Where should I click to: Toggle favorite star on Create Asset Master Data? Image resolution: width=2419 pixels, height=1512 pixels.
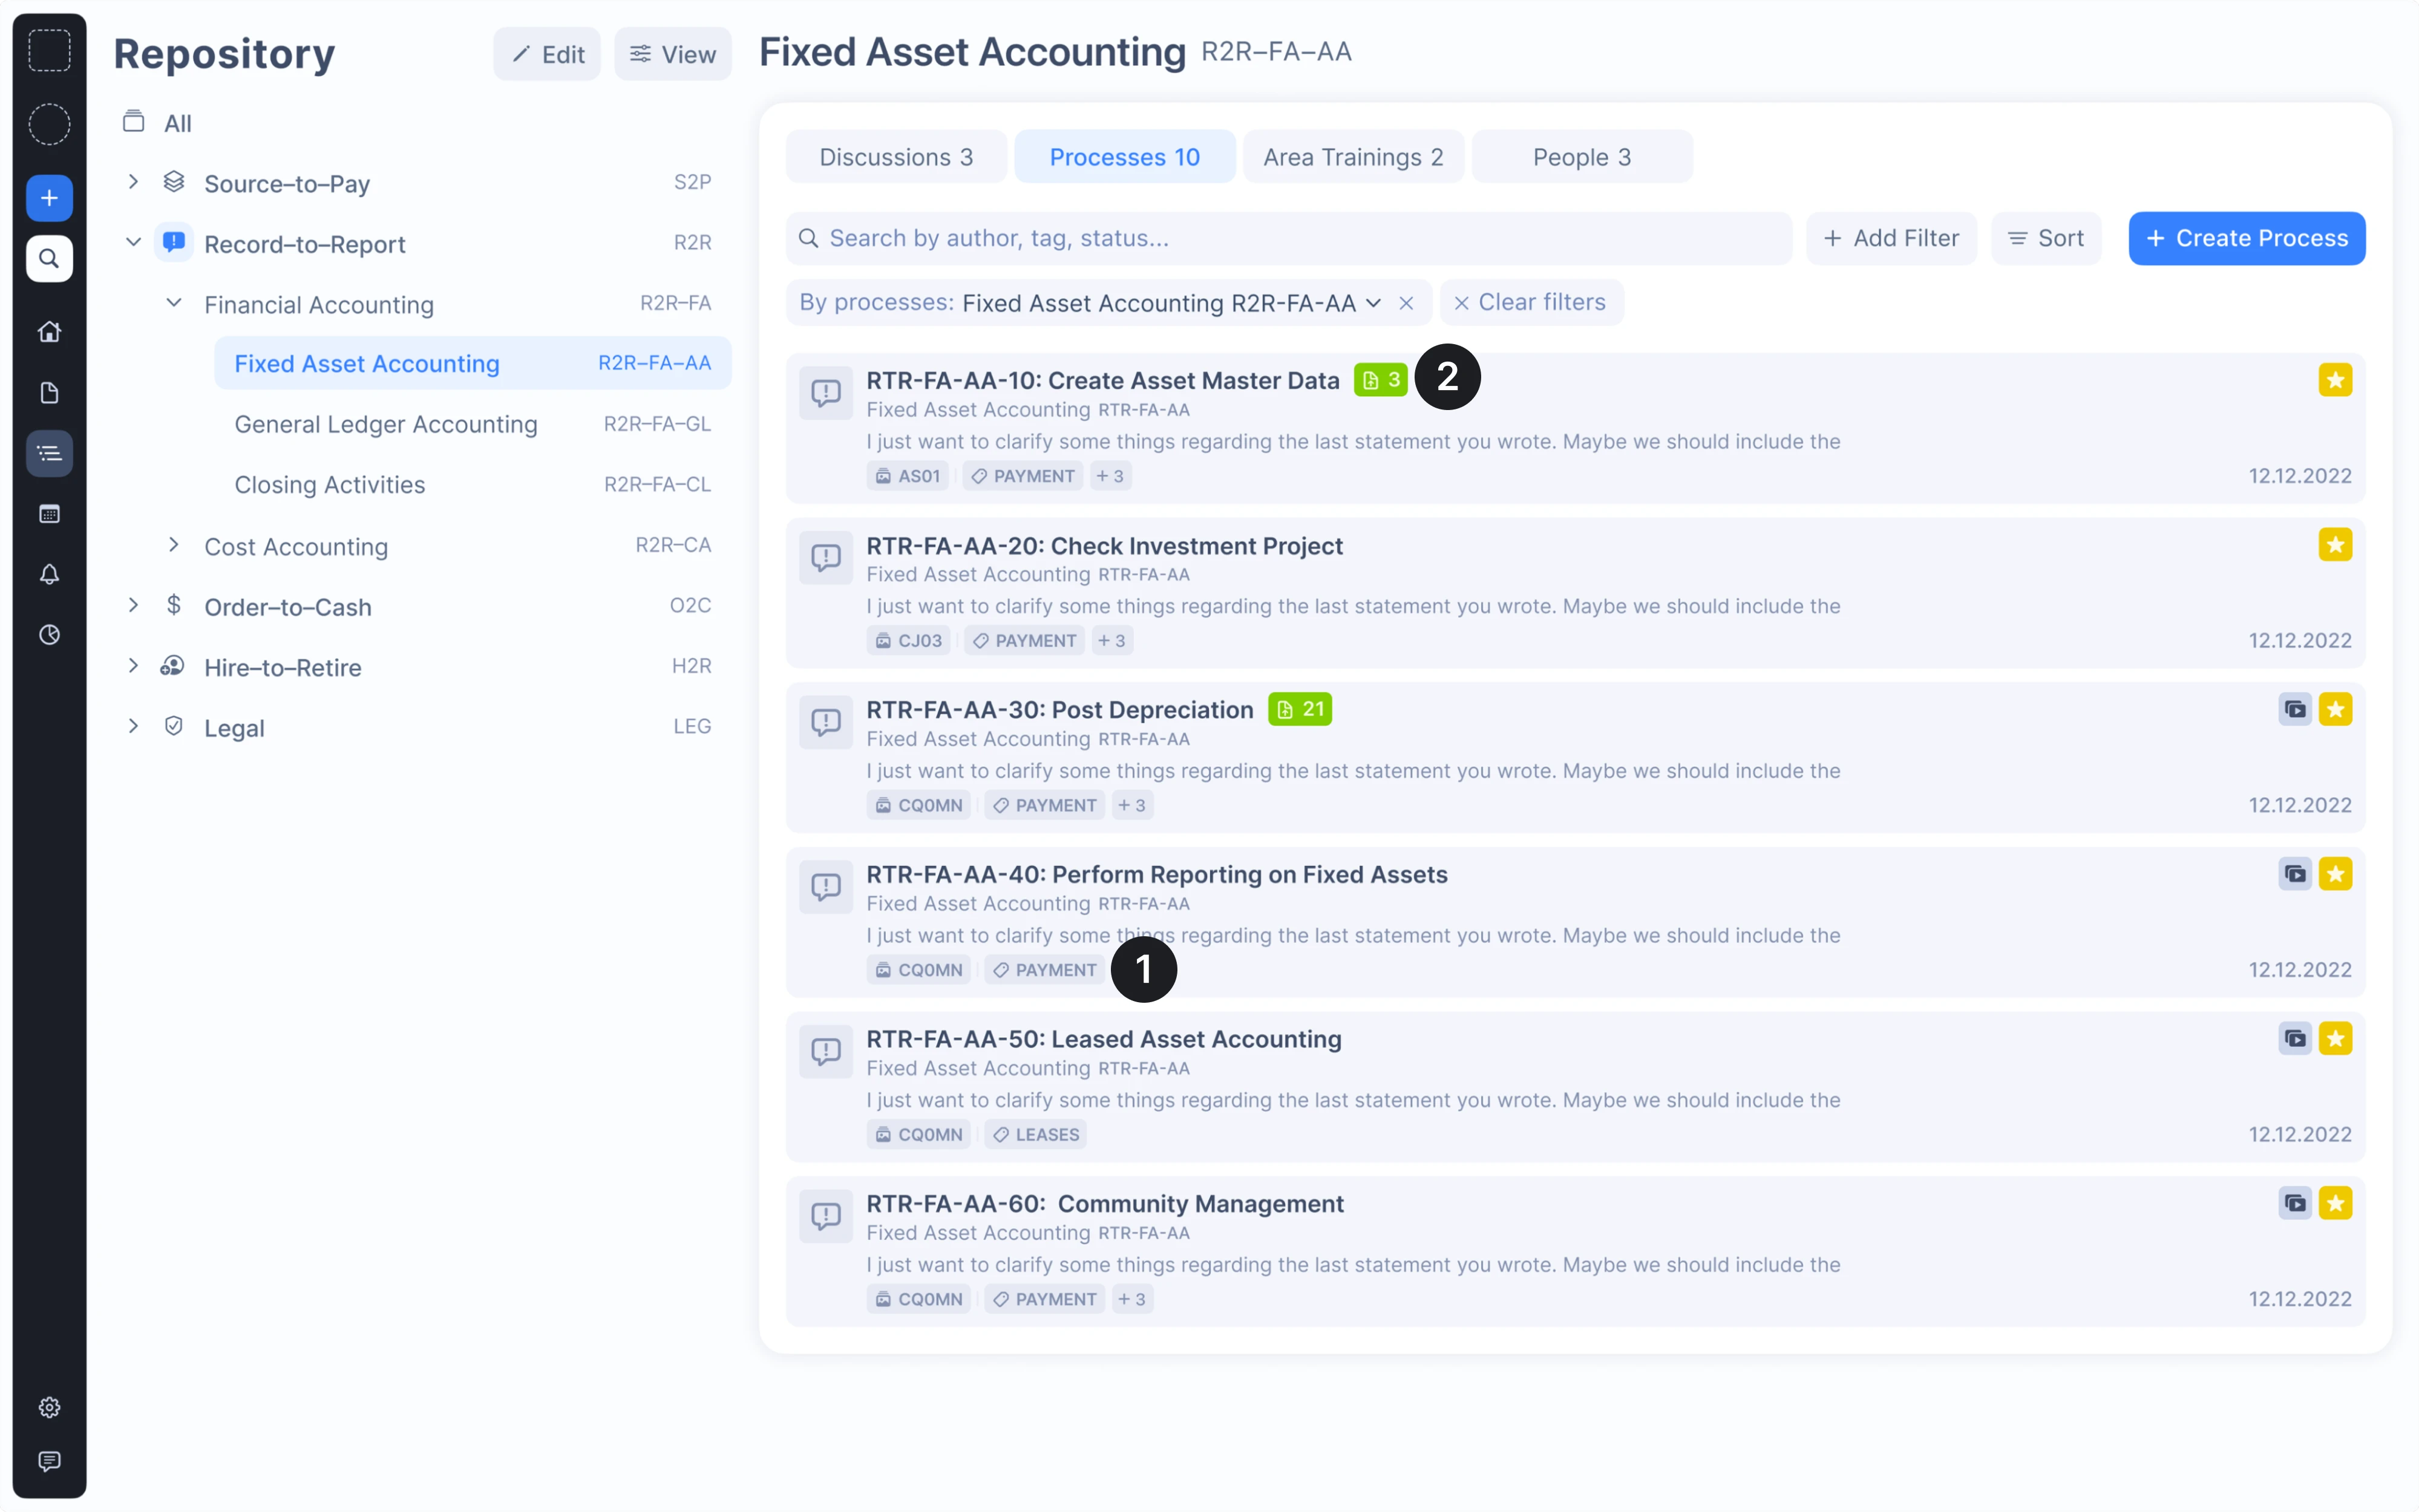tap(2335, 380)
